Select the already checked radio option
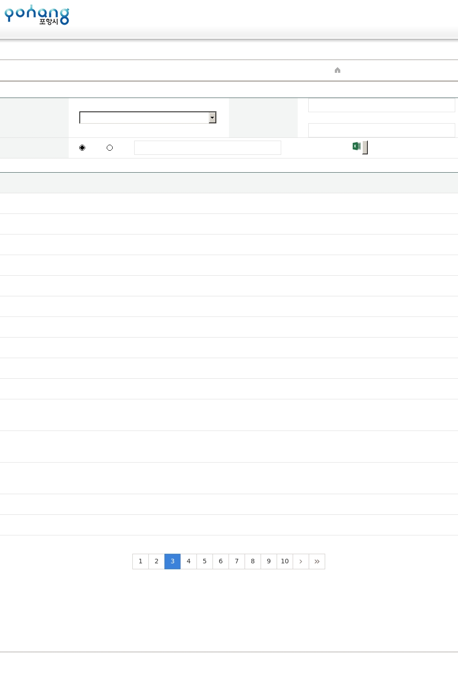This screenshot has width=458, height=698. 82,148
